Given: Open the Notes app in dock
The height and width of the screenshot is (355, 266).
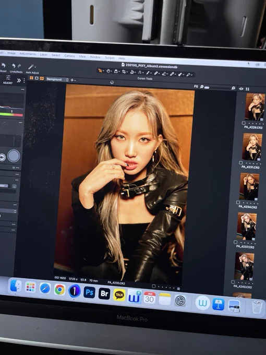Looking at the screenshot, I should [x=165, y=299].
